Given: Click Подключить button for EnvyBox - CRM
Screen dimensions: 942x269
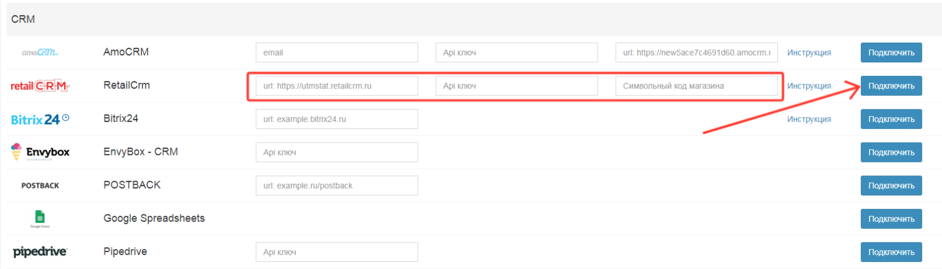Looking at the screenshot, I should click(x=891, y=152).
